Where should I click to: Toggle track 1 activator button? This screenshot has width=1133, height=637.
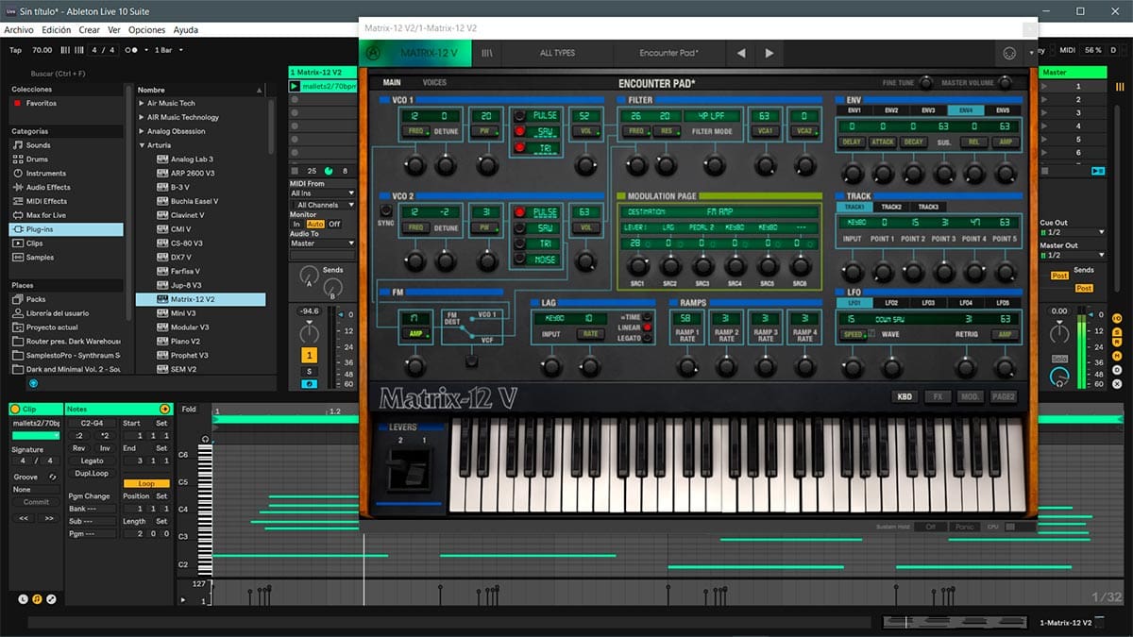[x=309, y=355]
